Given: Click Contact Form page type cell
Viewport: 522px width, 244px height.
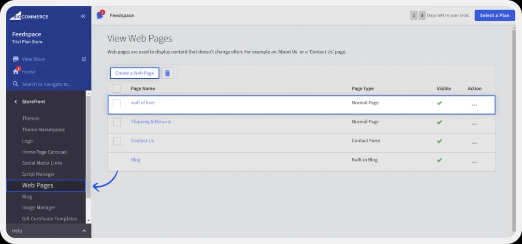Looking at the screenshot, I should [x=366, y=141].
